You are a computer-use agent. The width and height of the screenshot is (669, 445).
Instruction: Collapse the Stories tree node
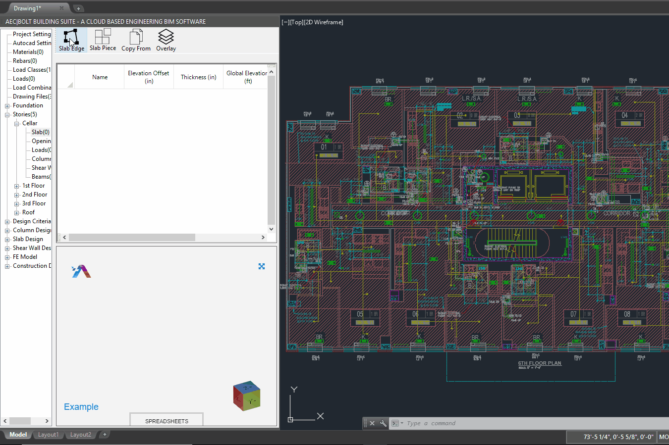pyautogui.click(x=7, y=114)
